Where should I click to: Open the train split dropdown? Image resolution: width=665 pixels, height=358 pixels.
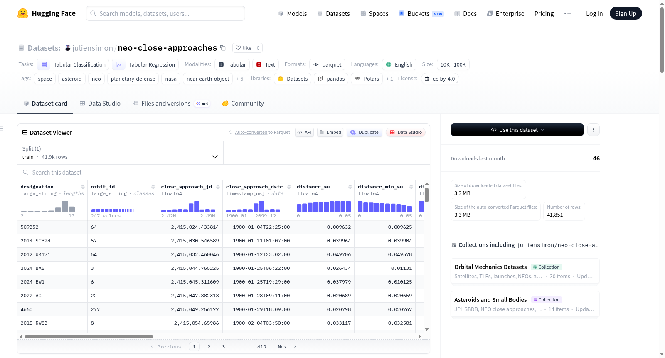tap(120, 153)
